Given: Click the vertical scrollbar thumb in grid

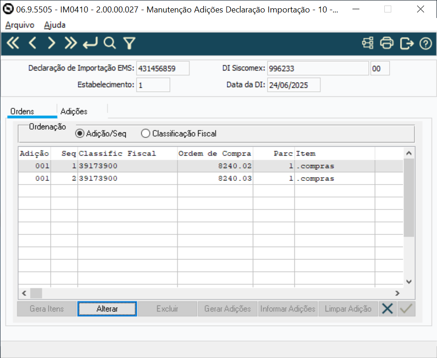Looking at the screenshot, I should (409, 197).
